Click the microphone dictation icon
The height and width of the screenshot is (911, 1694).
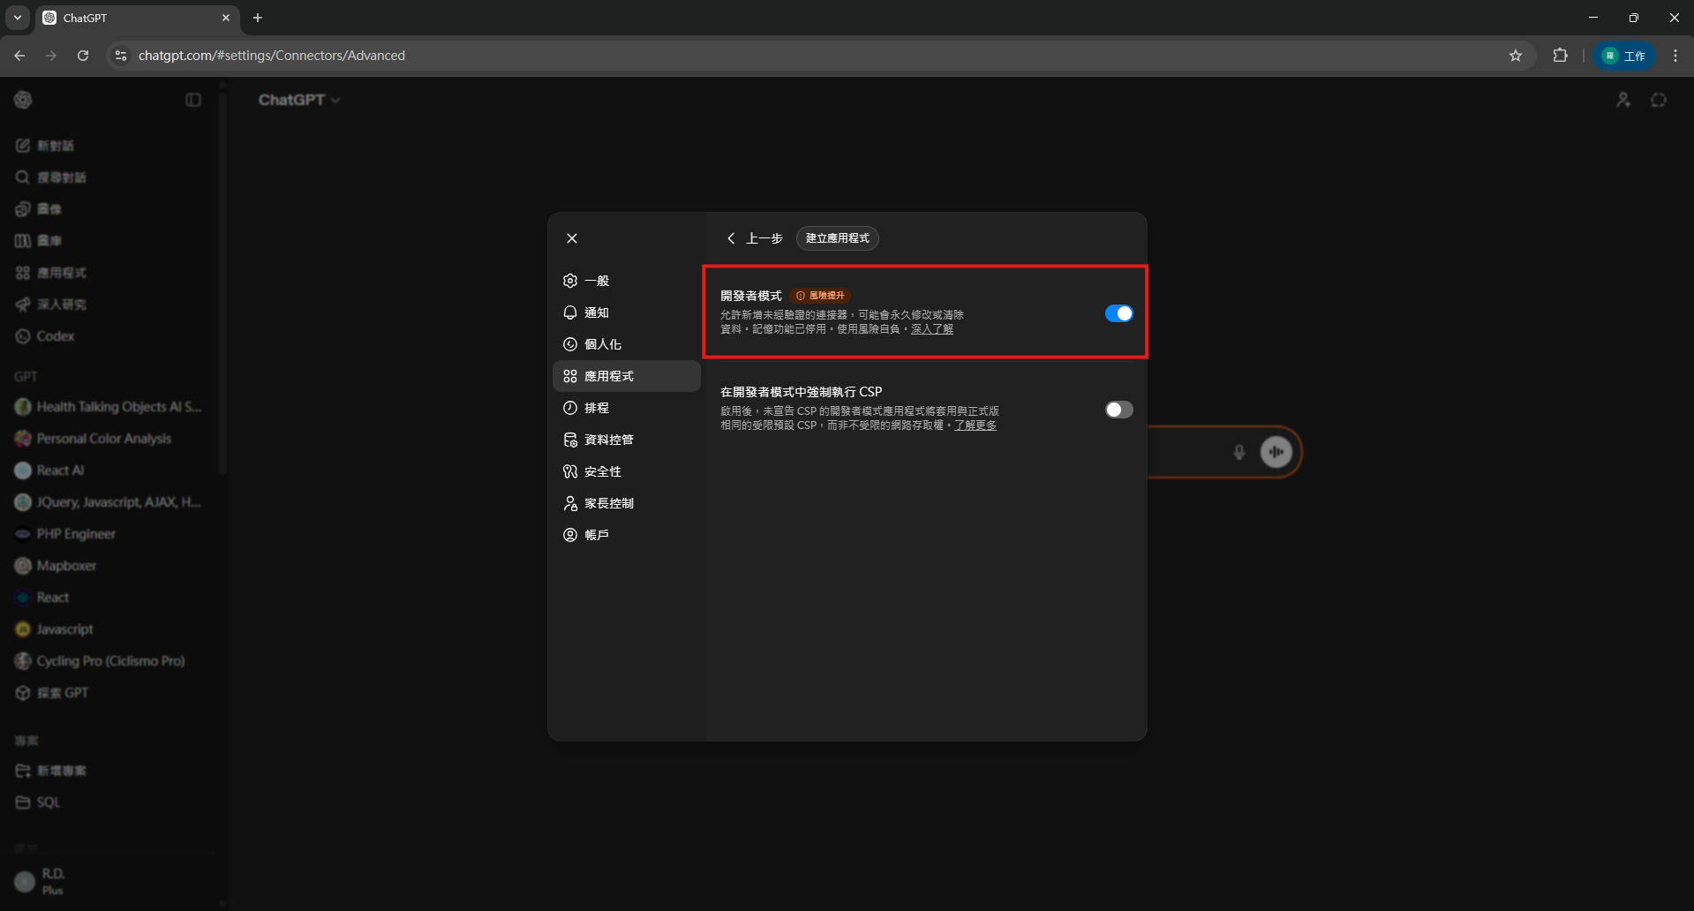1239,452
